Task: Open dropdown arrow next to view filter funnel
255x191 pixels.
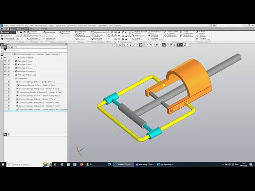Action: click(x=182, y=45)
